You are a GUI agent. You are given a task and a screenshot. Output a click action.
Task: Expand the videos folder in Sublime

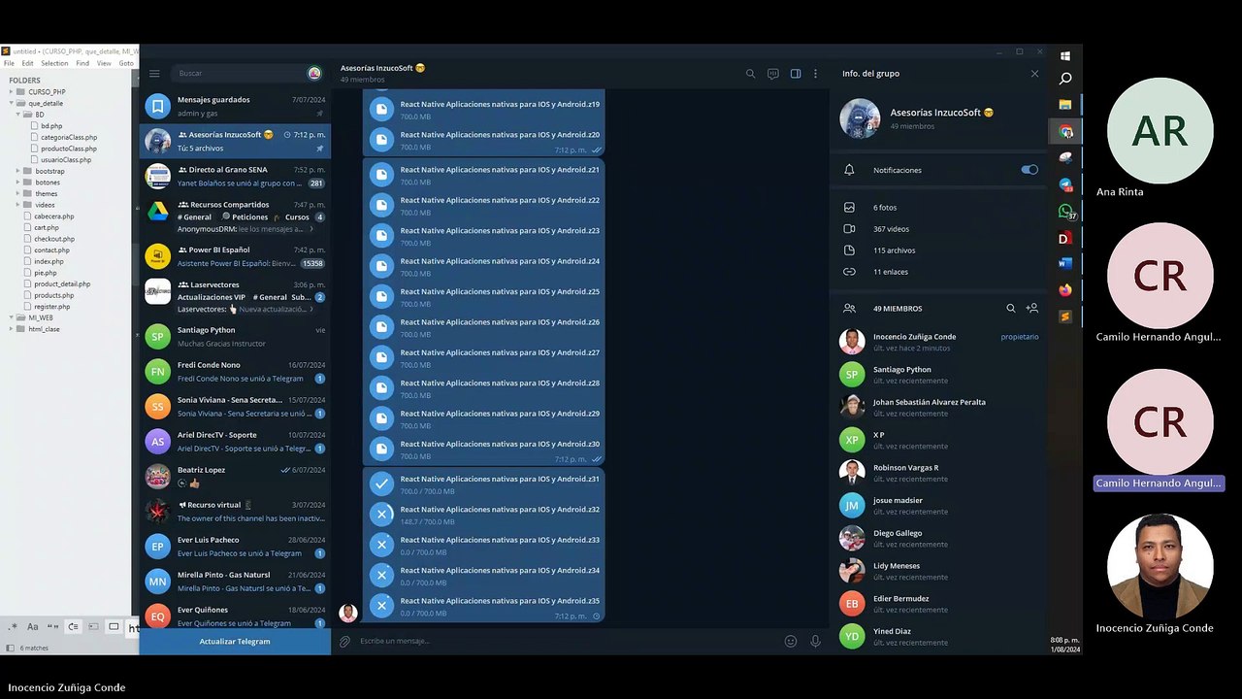pyautogui.click(x=18, y=205)
